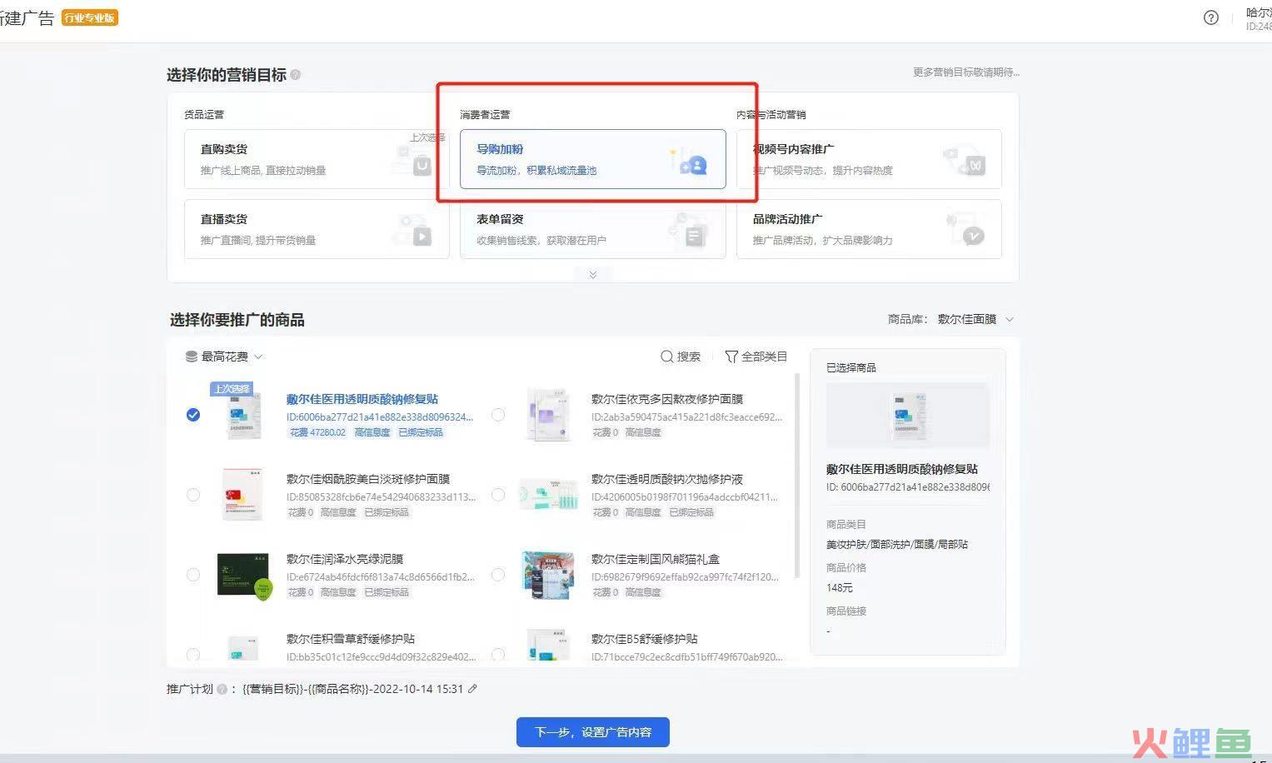
Task: Select radio for 敷尔佳烟酰胺美白淡斑修护面膜
Action: point(193,495)
